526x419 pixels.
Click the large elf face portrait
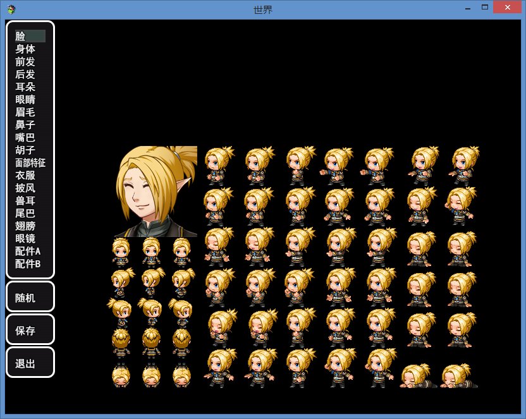[156, 191]
